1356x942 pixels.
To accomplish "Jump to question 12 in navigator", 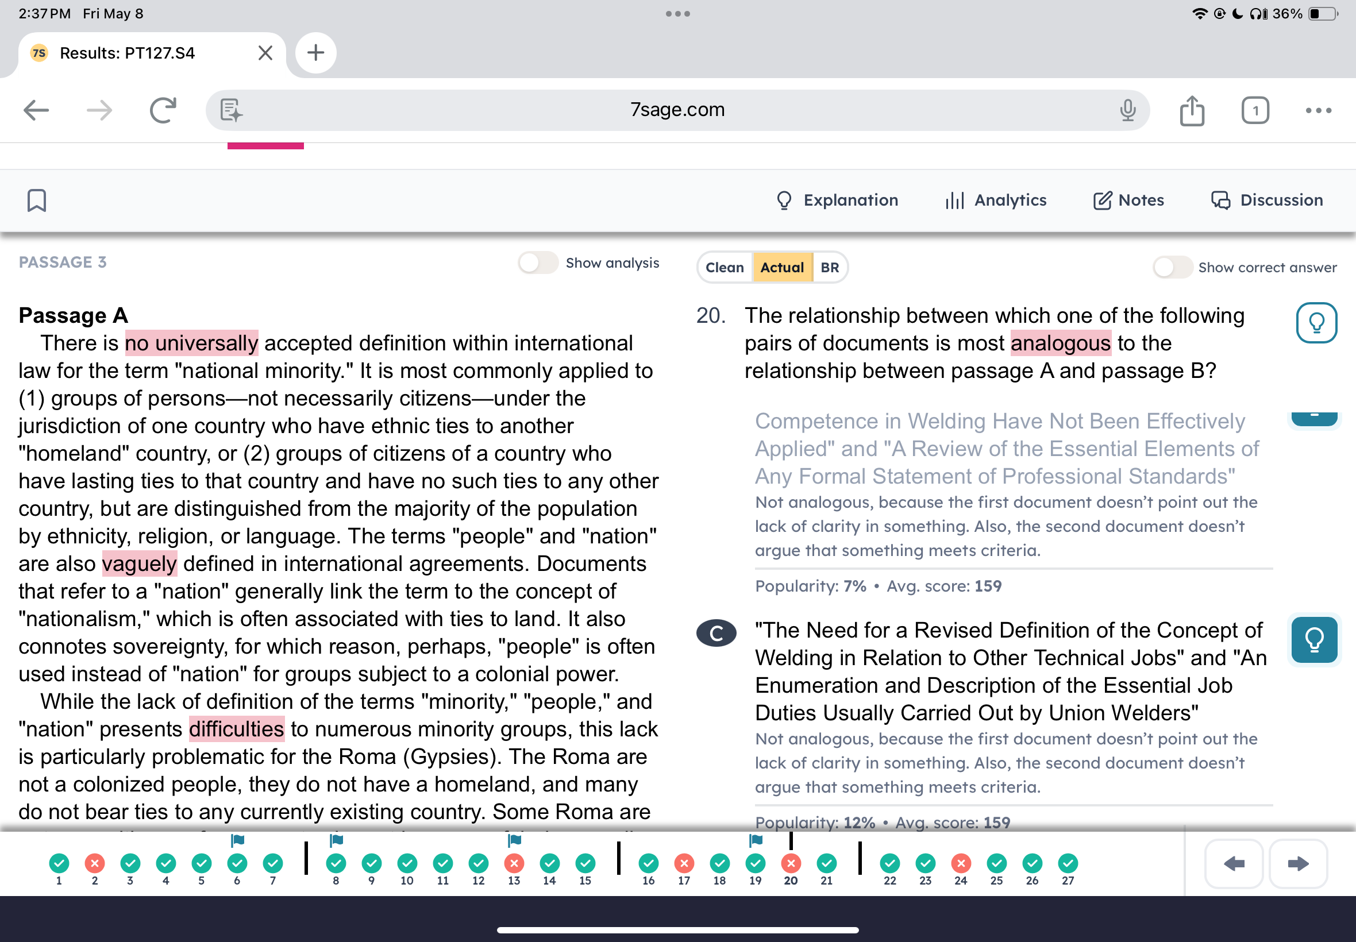I will pyautogui.click(x=478, y=863).
